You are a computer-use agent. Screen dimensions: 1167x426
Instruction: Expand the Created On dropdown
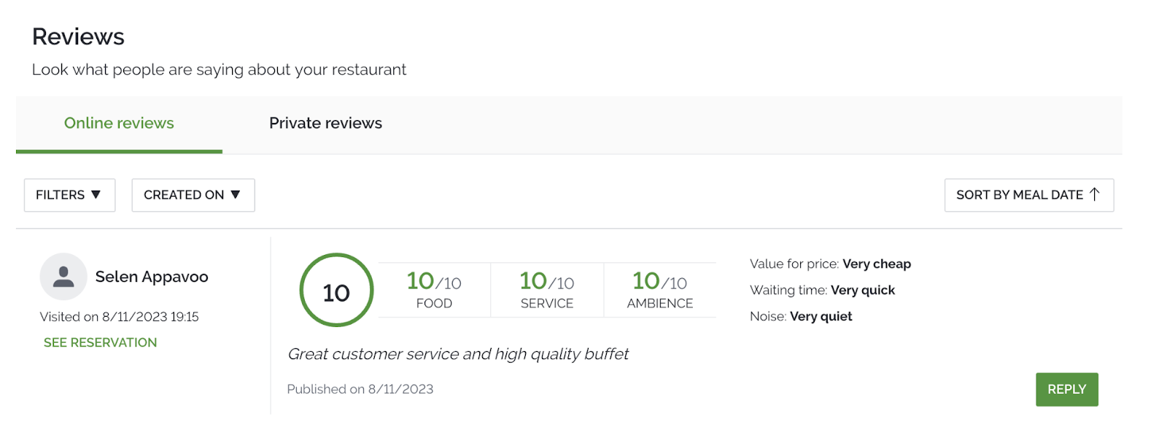193,195
